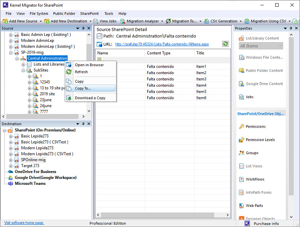The image size is (300, 227).
Task: Click the Visit software home page link
Action: pyautogui.click(x=24, y=223)
